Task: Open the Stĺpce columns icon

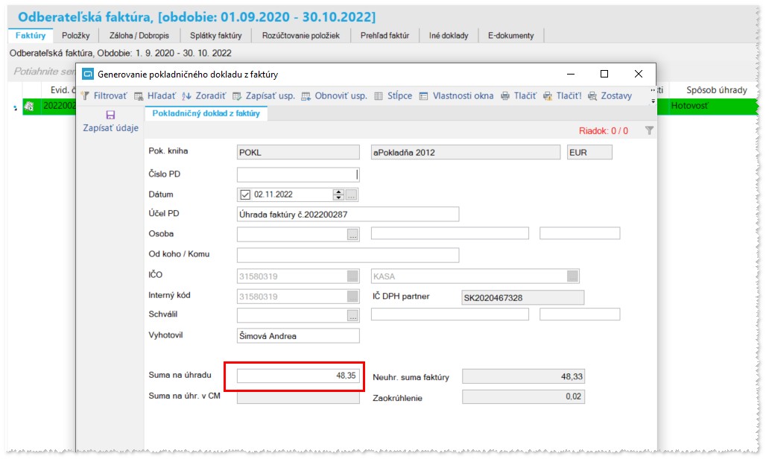Action: pyautogui.click(x=379, y=96)
